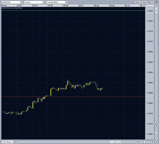Click the 1.3325 price axis label
159x144 pixels.
[x=150, y=11]
